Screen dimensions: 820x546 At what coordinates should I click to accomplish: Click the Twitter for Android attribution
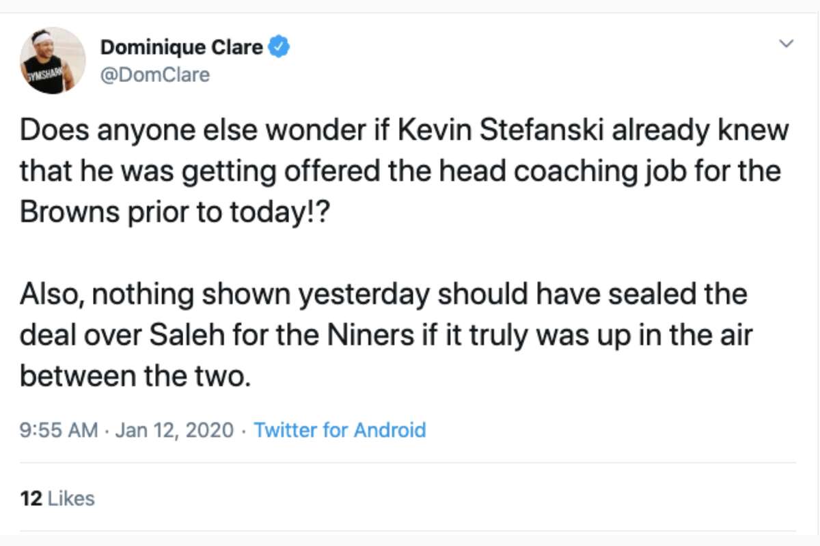[340, 431]
